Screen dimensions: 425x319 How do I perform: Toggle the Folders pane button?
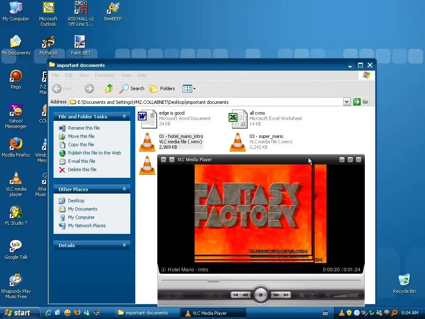pos(162,88)
